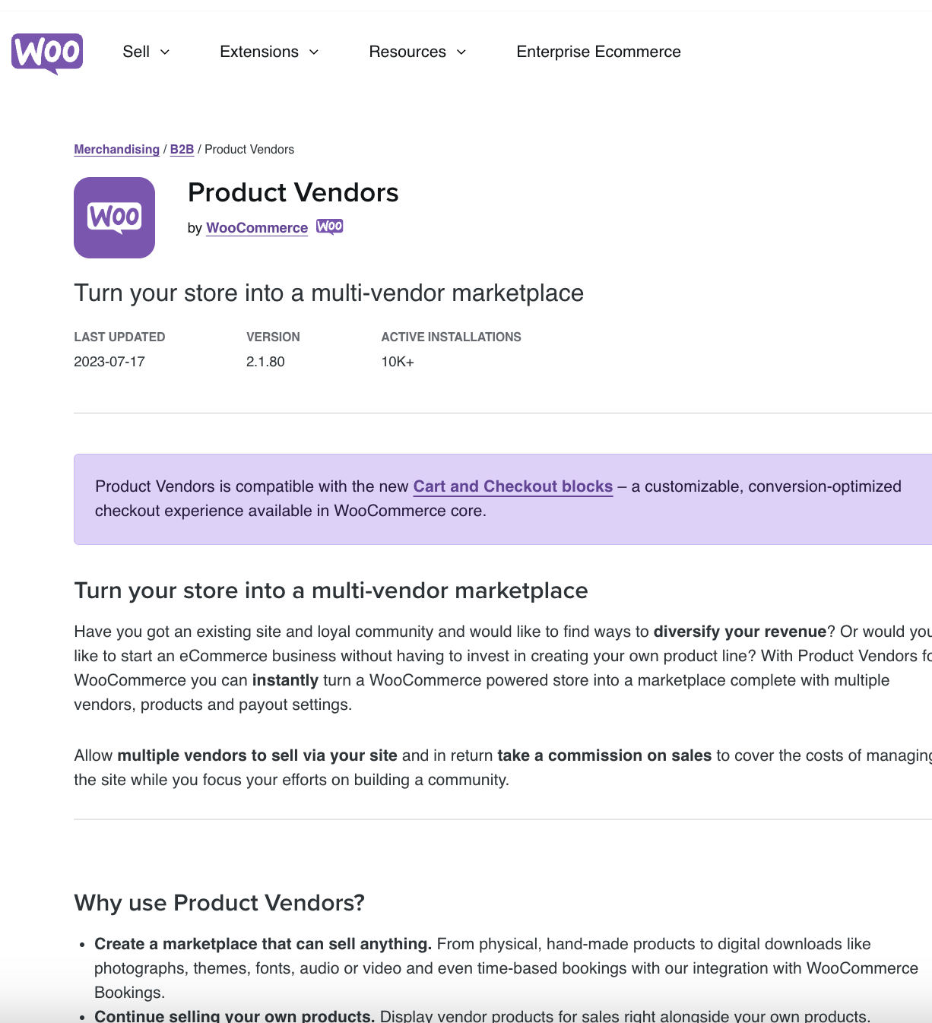Screen dimensions: 932x1023
Task: Expand the Extensions navigation dropdown
Action: pos(313,52)
